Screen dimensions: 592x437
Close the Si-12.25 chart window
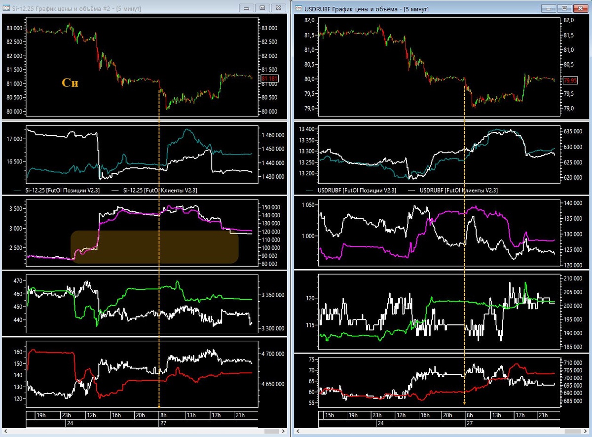point(278,8)
